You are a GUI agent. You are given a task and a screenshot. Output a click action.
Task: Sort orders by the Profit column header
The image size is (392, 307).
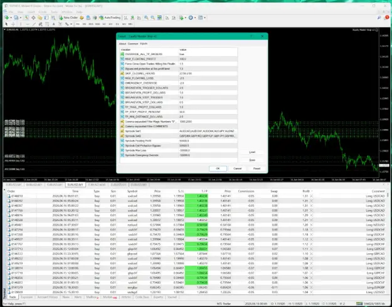coord(306,191)
